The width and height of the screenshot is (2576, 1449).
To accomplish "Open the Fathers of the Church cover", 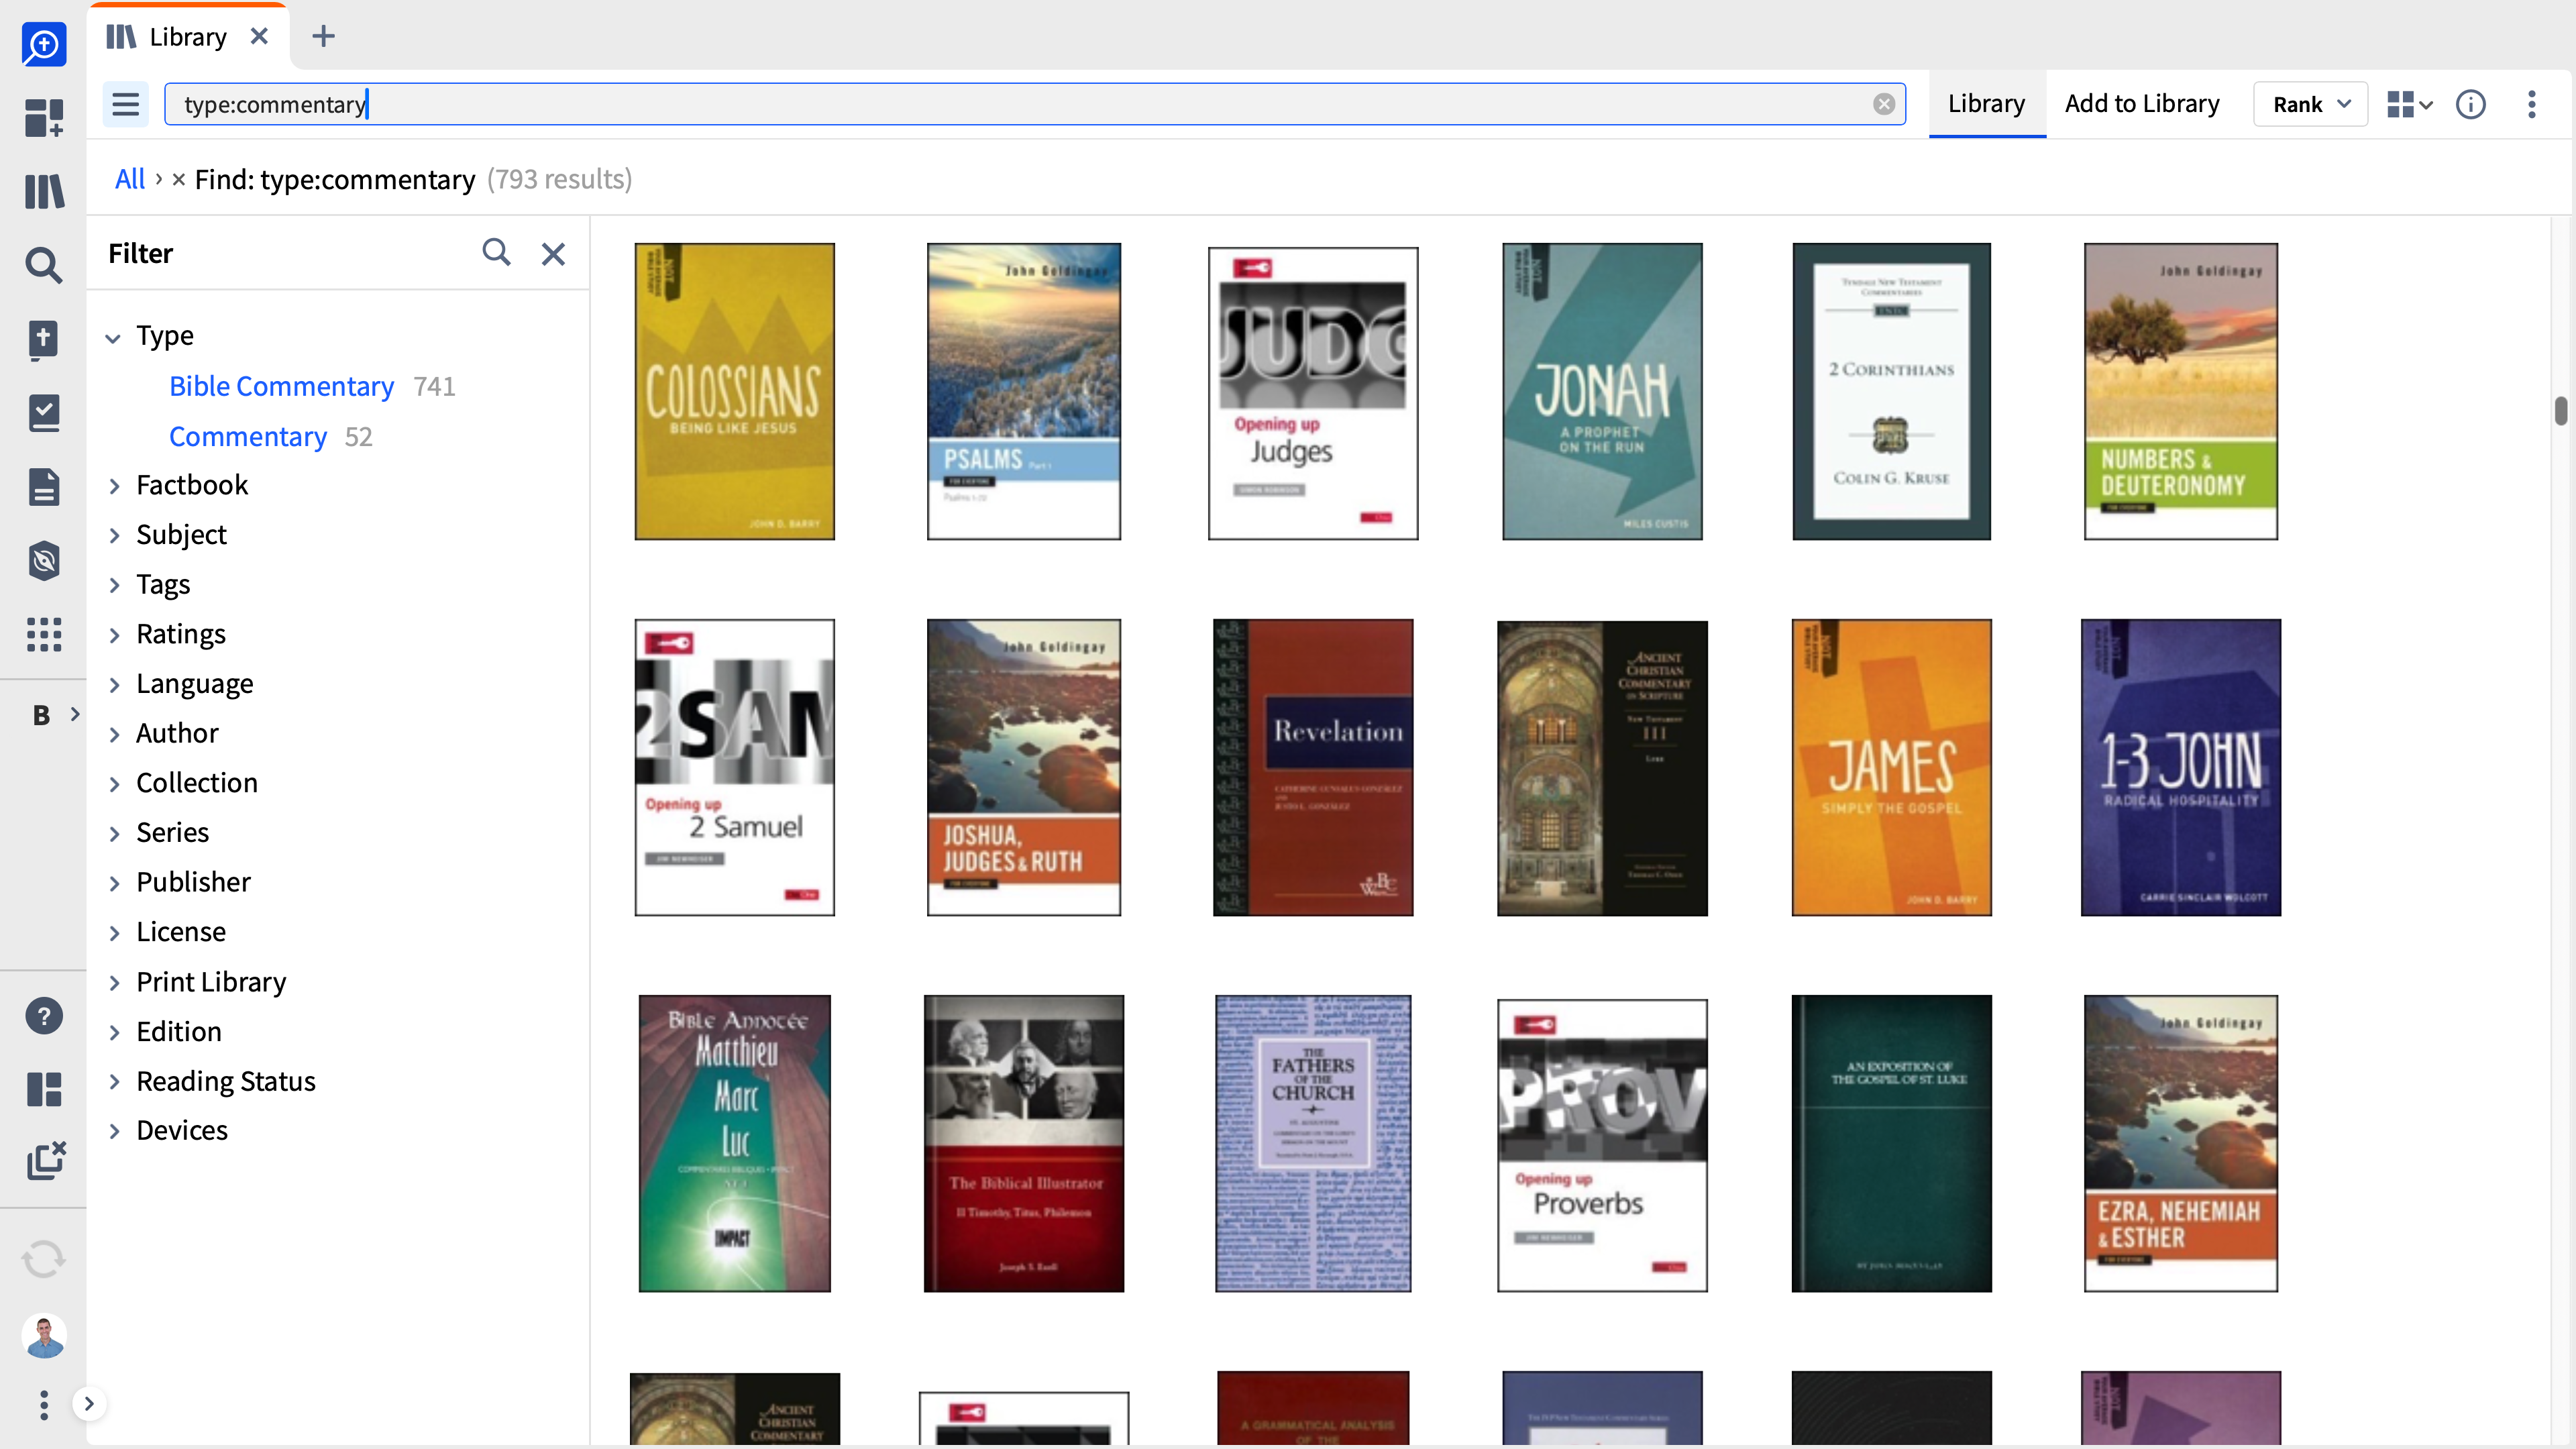I will (x=1313, y=1143).
